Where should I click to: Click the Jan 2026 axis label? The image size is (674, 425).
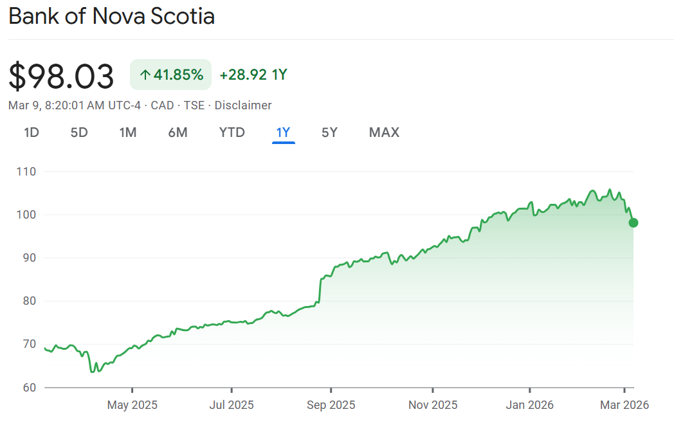click(x=529, y=405)
